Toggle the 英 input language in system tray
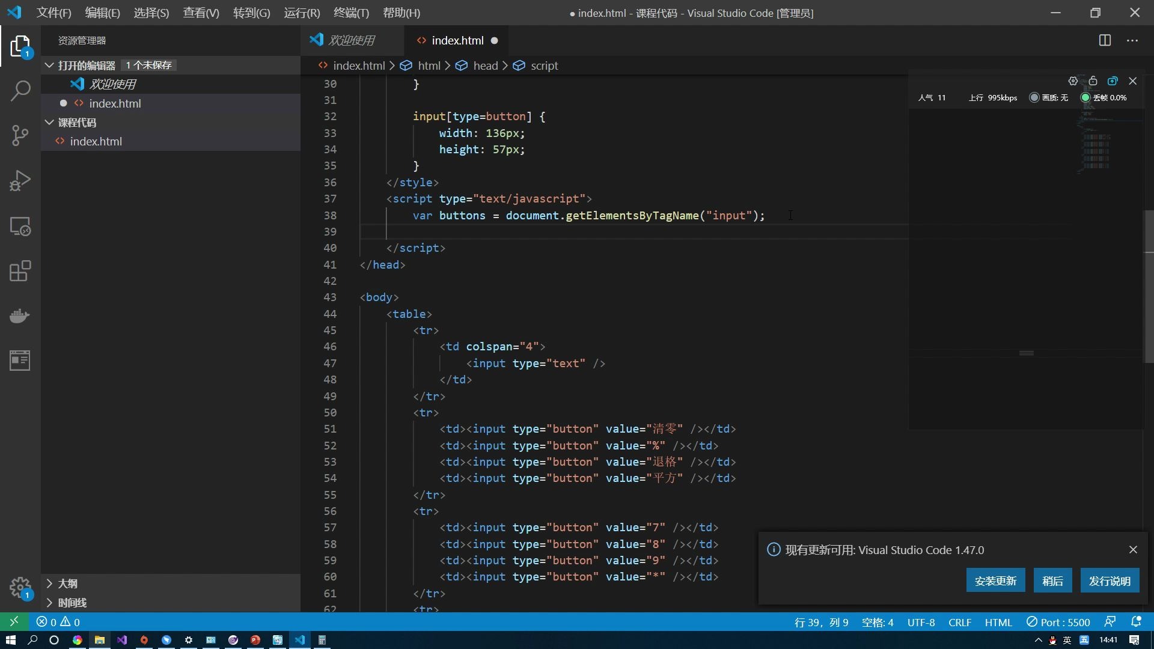 [1067, 640]
